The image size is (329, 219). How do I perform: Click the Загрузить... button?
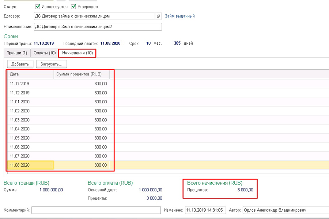click(51, 64)
